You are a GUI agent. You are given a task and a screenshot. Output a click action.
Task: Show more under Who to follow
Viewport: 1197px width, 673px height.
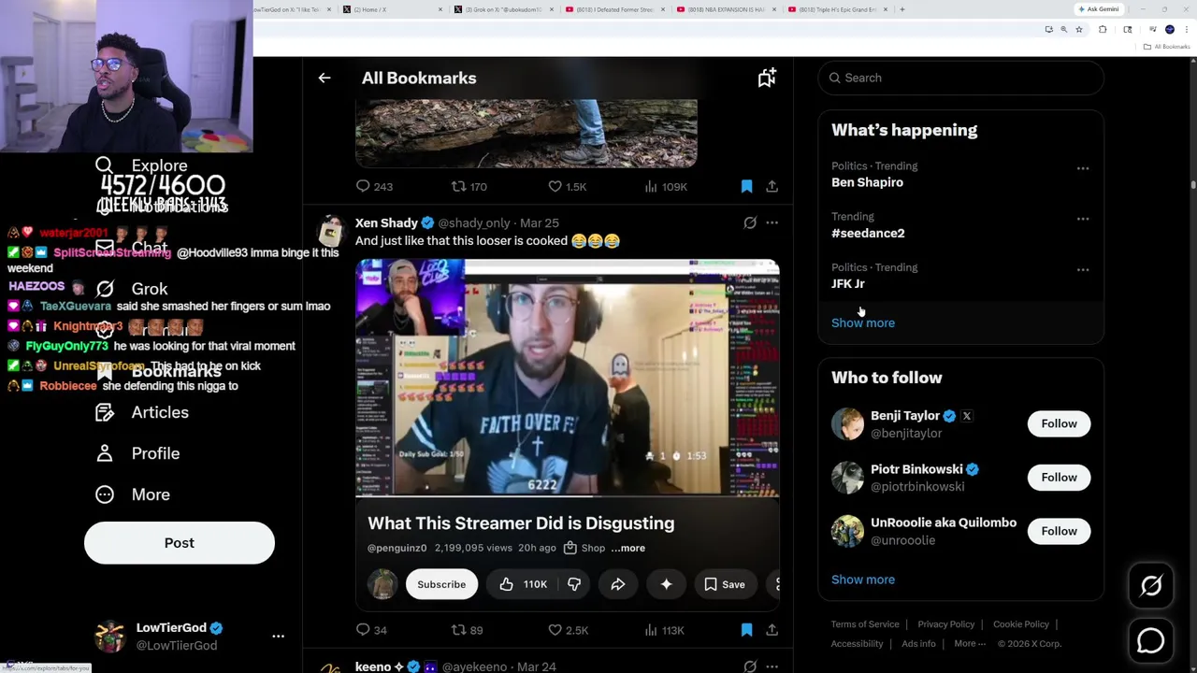pos(863,580)
